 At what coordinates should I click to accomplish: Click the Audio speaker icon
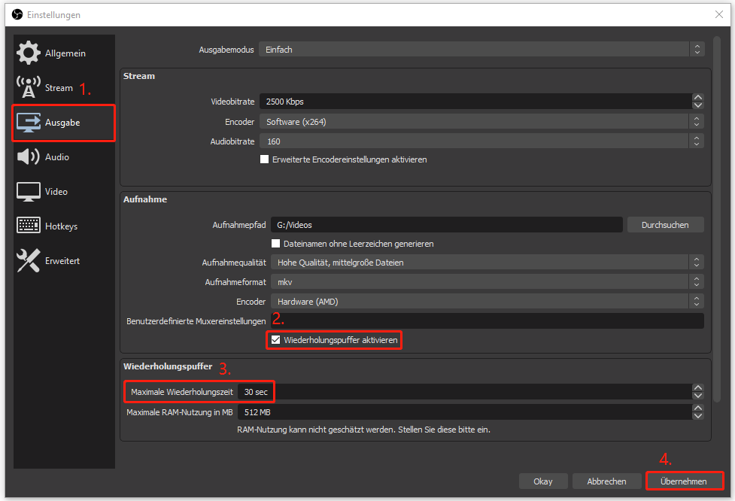click(x=29, y=156)
